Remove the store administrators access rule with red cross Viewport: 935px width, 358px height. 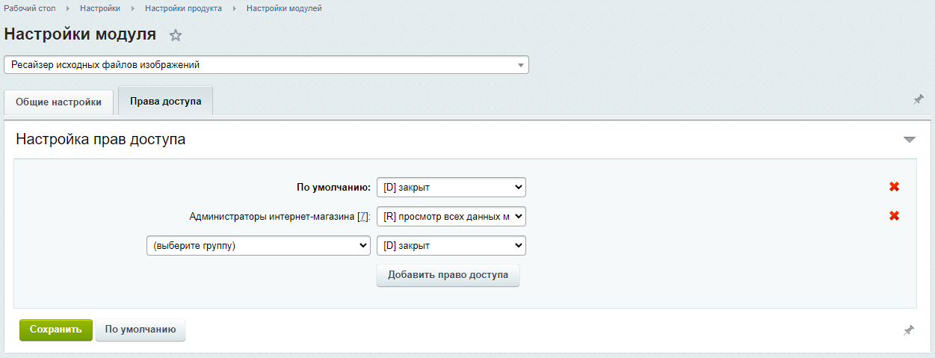coord(894,216)
